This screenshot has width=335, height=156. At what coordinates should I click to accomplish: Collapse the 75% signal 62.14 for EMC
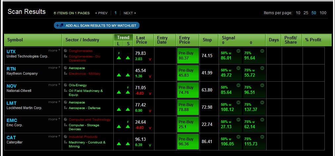pos(262,120)
